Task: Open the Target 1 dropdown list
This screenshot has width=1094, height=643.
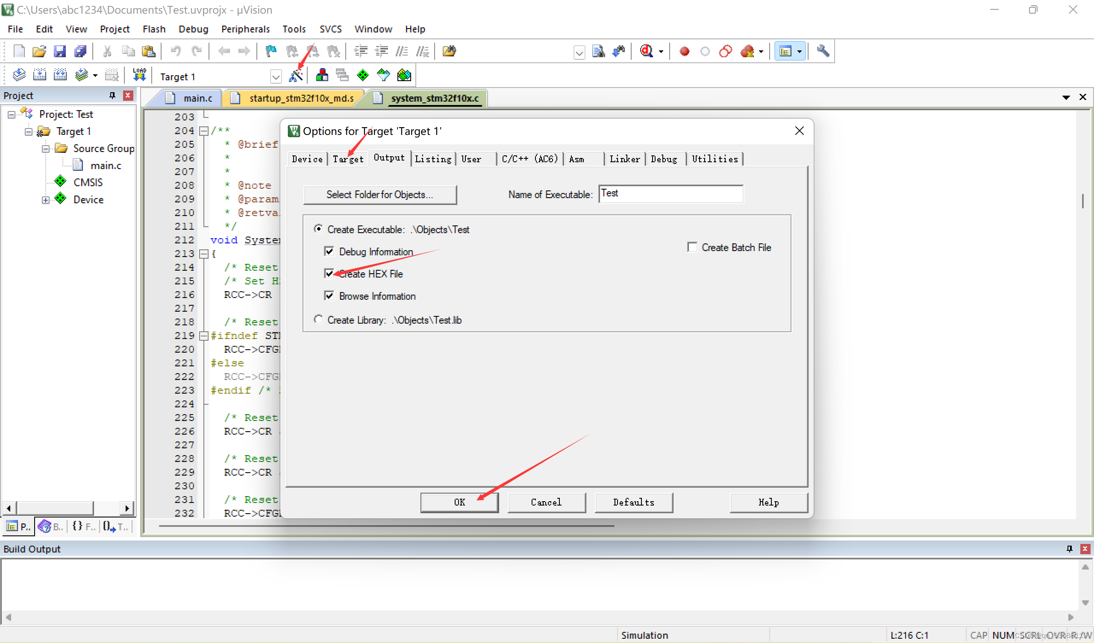Action: 276,77
